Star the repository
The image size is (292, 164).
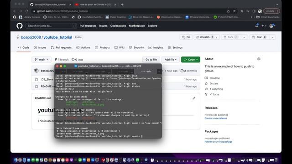click(259, 37)
